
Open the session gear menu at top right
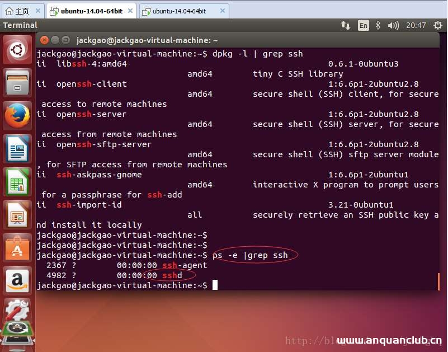click(438, 25)
